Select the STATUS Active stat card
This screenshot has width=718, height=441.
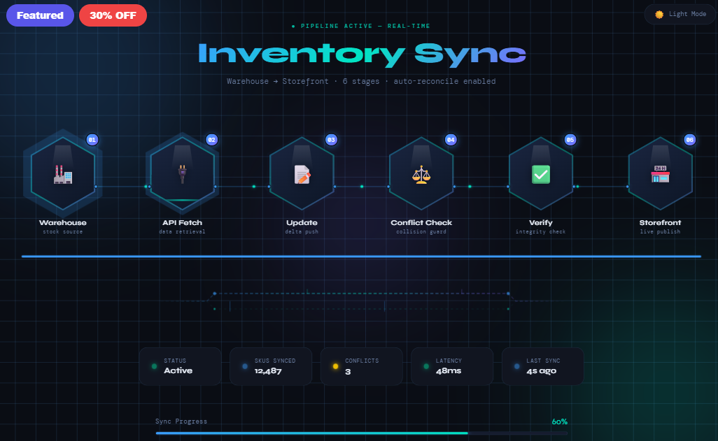(180, 366)
